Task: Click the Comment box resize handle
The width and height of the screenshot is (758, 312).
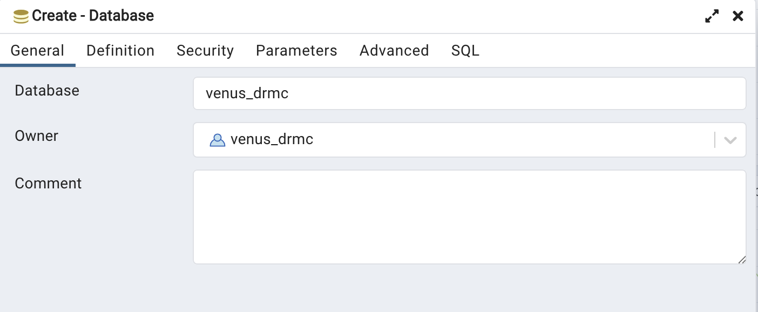Action: 742,260
